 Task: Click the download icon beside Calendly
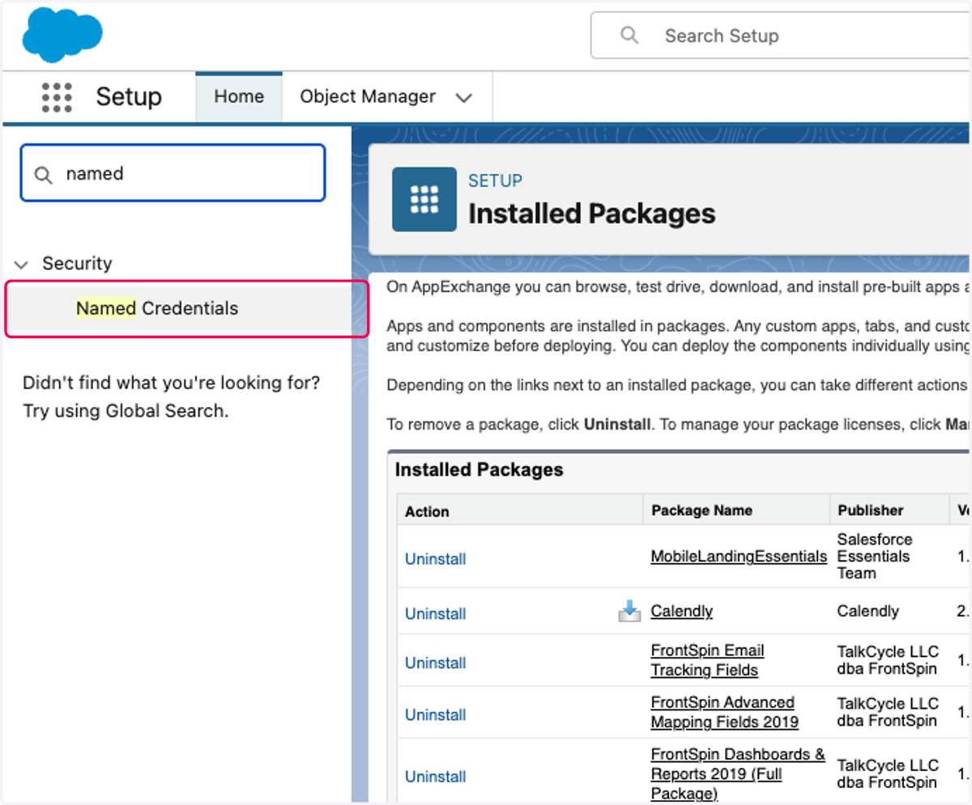629,612
